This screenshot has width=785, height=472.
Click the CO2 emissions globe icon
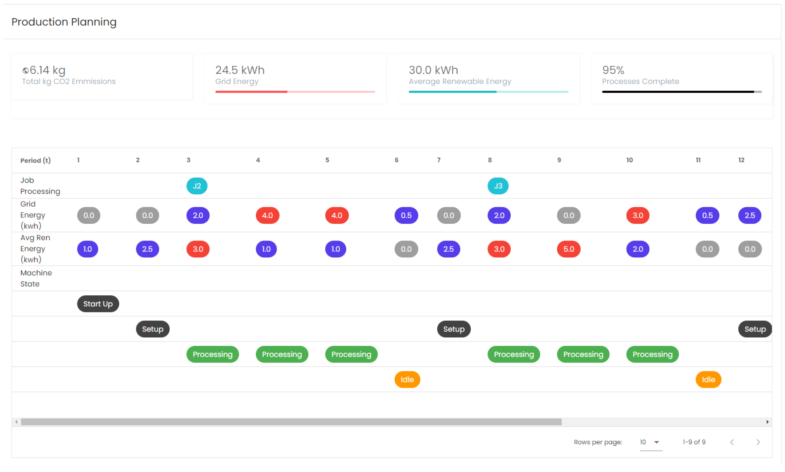(25, 70)
